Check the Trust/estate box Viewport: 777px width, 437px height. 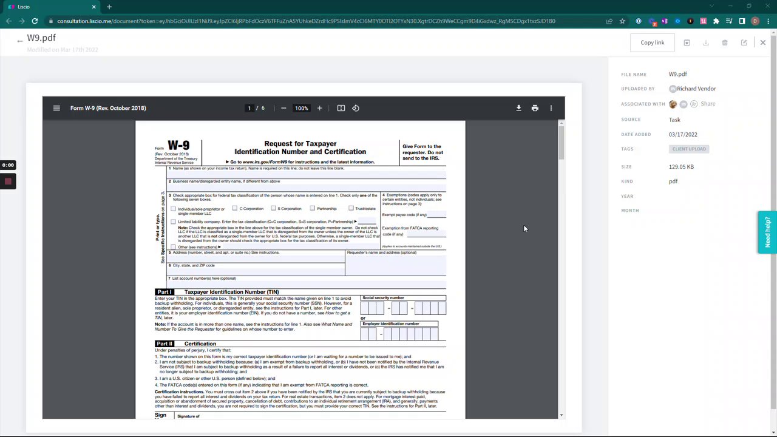[351, 208]
